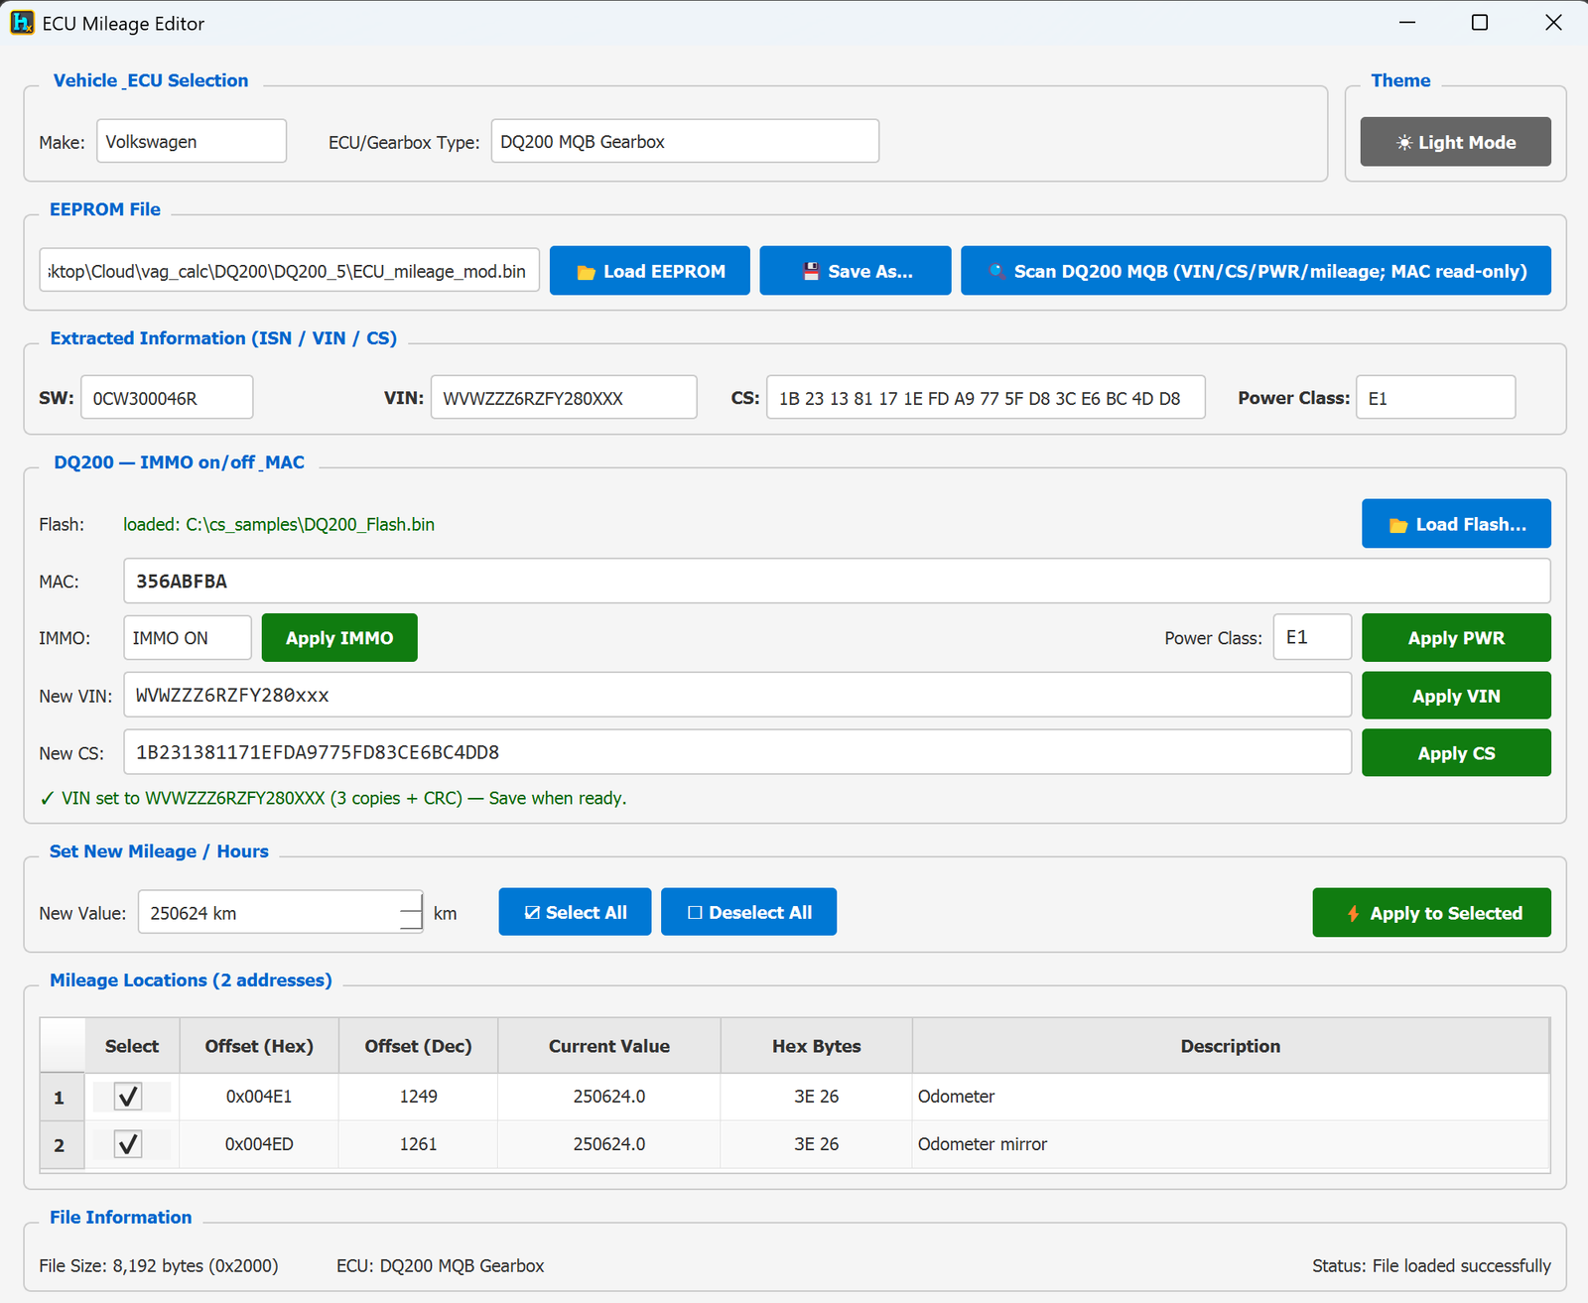Image resolution: width=1588 pixels, height=1303 pixels.
Task: Open the ECU/Gearbox Type dropdown
Action: click(685, 141)
